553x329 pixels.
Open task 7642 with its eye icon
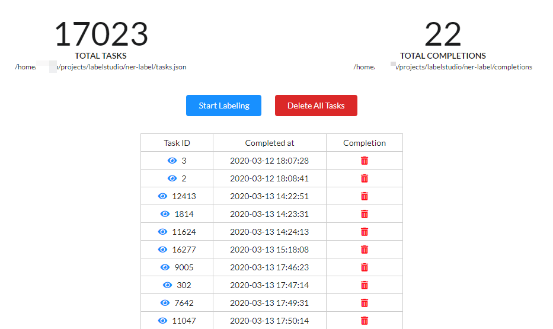(x=165, y=303)
